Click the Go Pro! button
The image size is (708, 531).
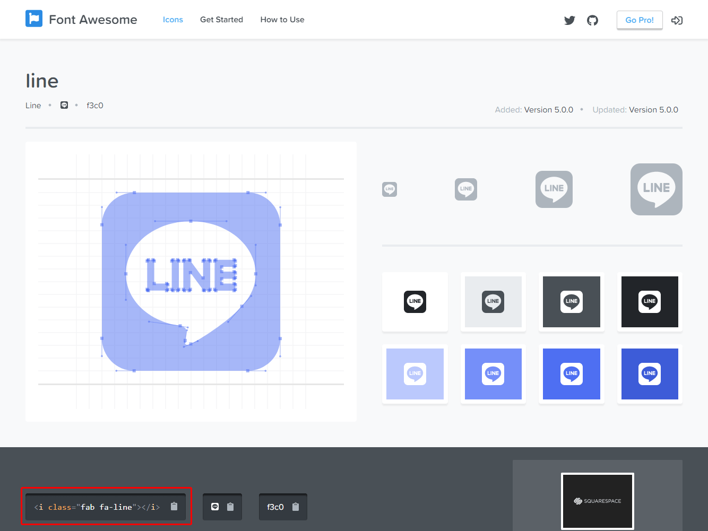640,20
